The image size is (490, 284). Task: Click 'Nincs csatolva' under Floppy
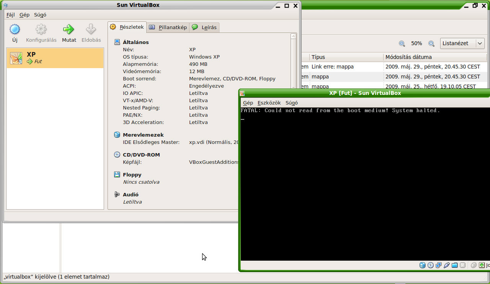tap(141, 182)
